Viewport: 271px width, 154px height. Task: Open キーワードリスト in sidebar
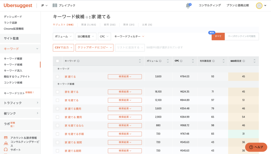[14, 93]
